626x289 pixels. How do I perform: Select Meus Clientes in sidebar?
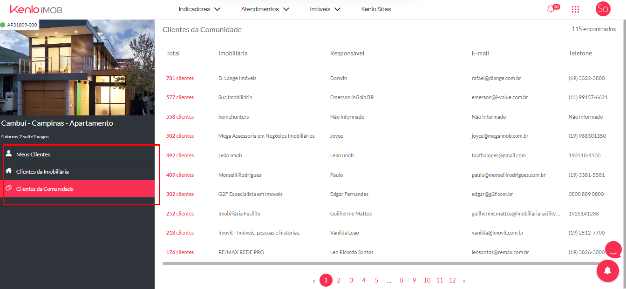click(x=77, y=154)
